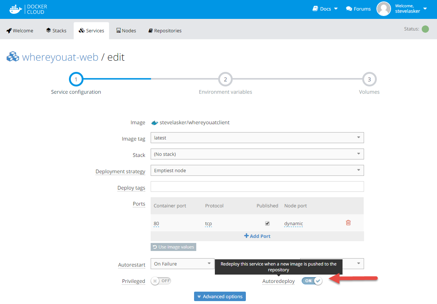Open the Image tag dropdown

tap(257, 138)
